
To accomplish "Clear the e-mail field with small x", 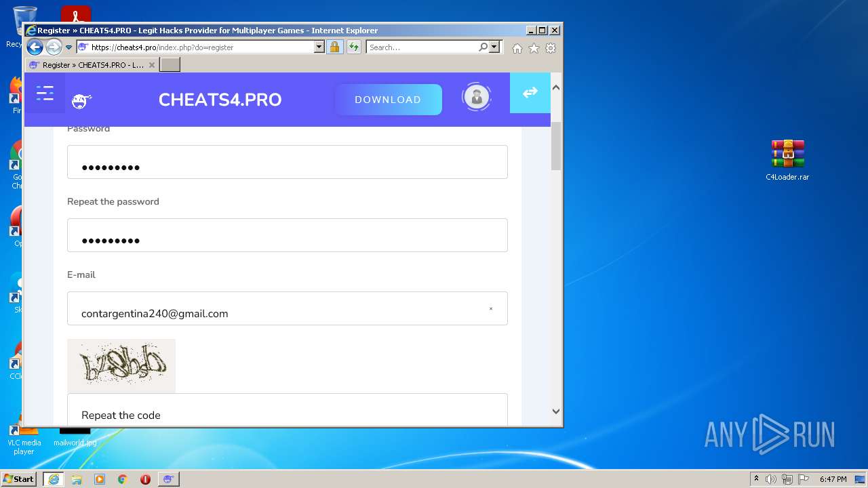I will 491,309.
